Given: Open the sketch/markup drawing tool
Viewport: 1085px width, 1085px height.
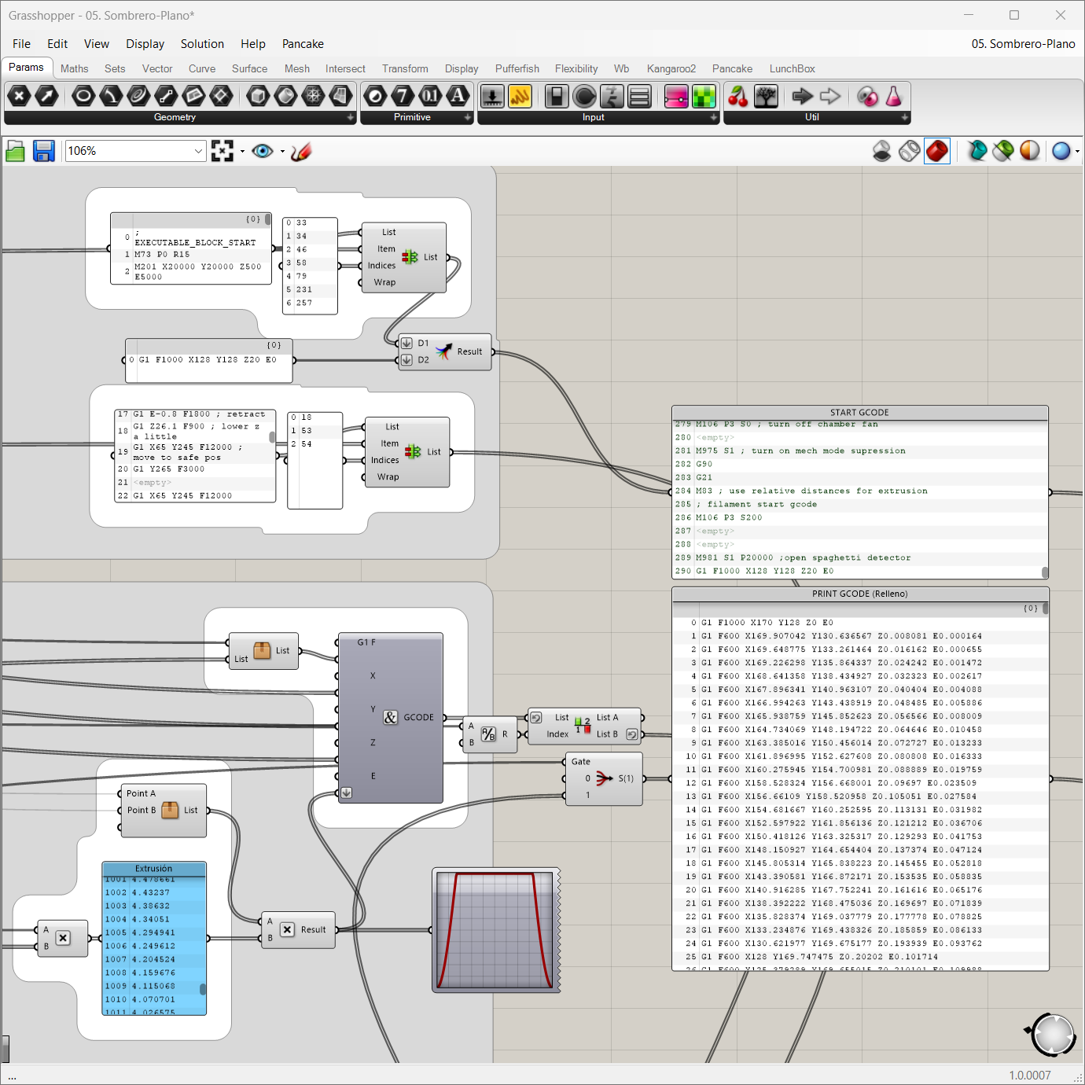Looking at the screenshot, I should (300, 151).
